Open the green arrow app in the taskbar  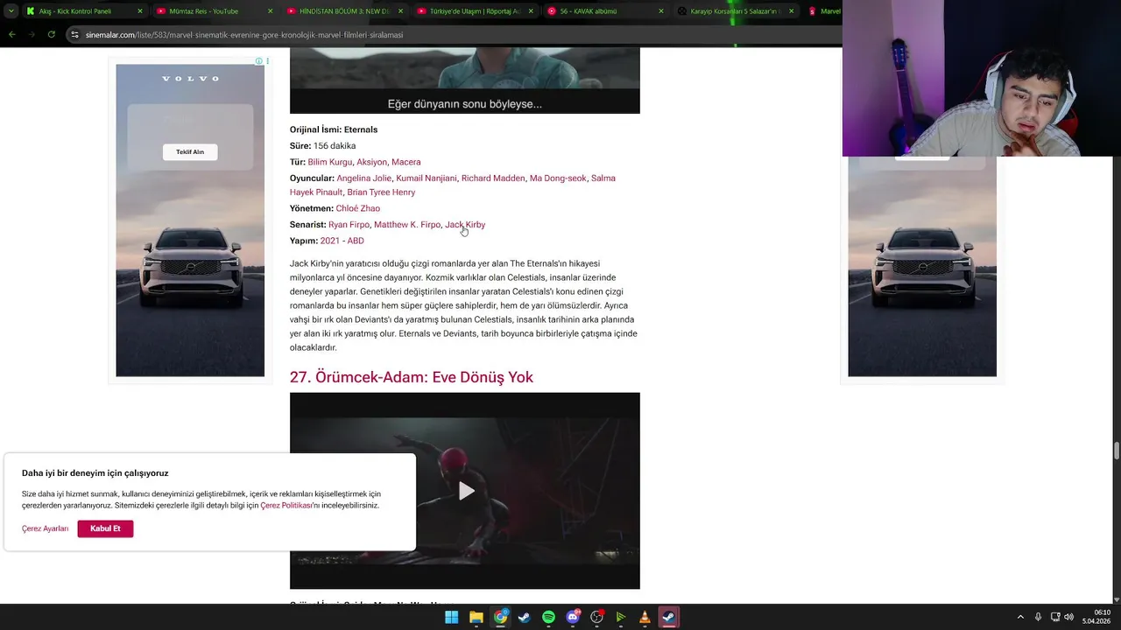click(x=621, y=617)
